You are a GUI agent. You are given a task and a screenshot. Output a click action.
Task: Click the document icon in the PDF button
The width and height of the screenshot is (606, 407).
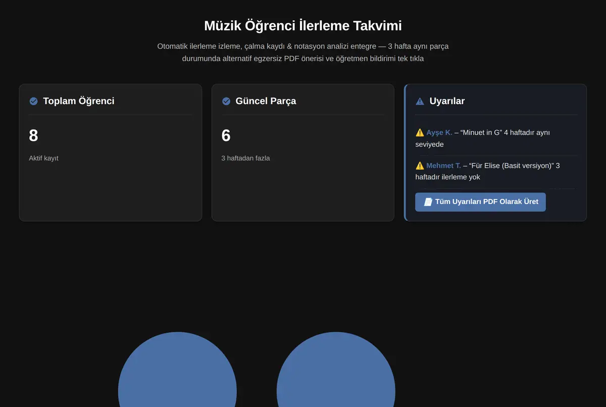(x=428, y=201)
